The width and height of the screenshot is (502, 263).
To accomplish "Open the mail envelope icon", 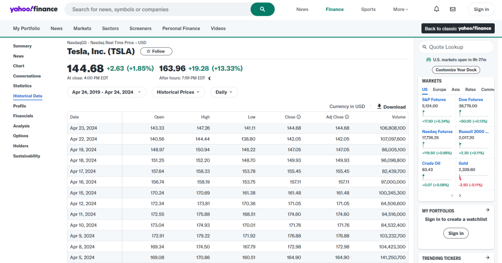I will click(x=453, y=9).
